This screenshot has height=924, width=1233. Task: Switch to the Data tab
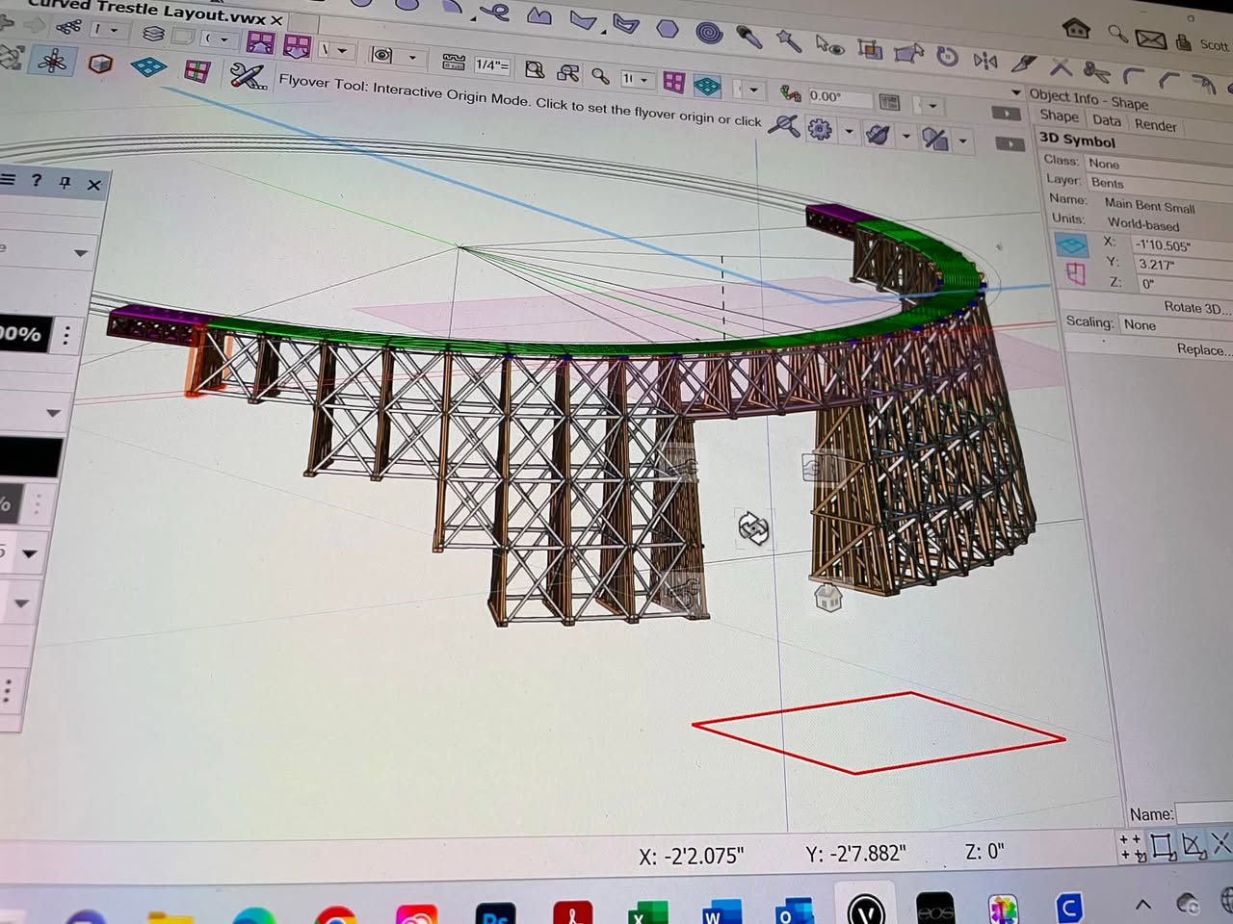(1106, 120)
